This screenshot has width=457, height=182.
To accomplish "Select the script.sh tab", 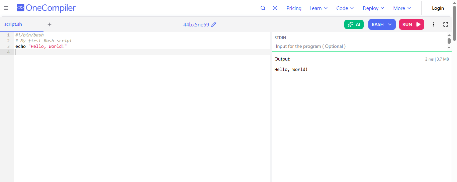I will [x=13, y=24].
